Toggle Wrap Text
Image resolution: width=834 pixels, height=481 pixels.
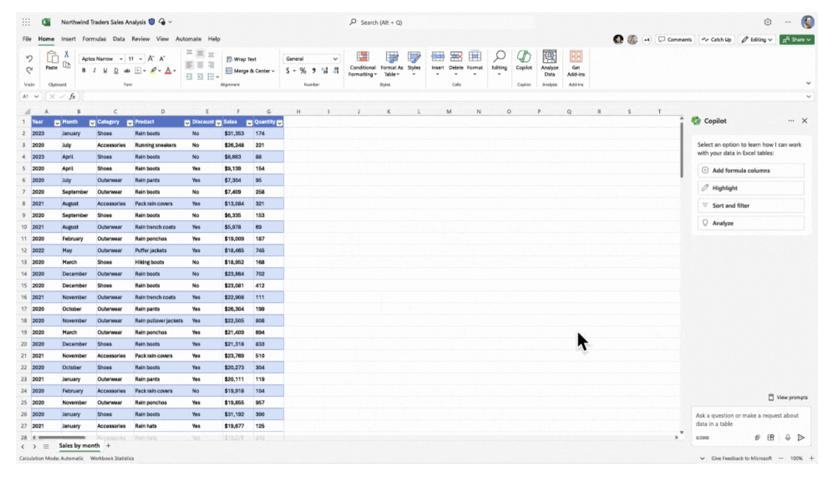pyautogui.click(x=241, y=59)
